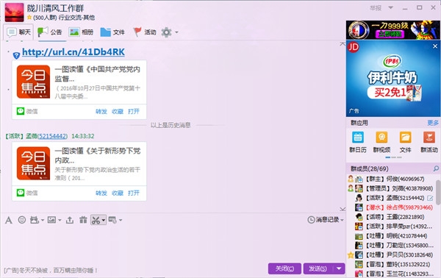
Task: Click the 发送(S) send button
Action: click(318, 268)
